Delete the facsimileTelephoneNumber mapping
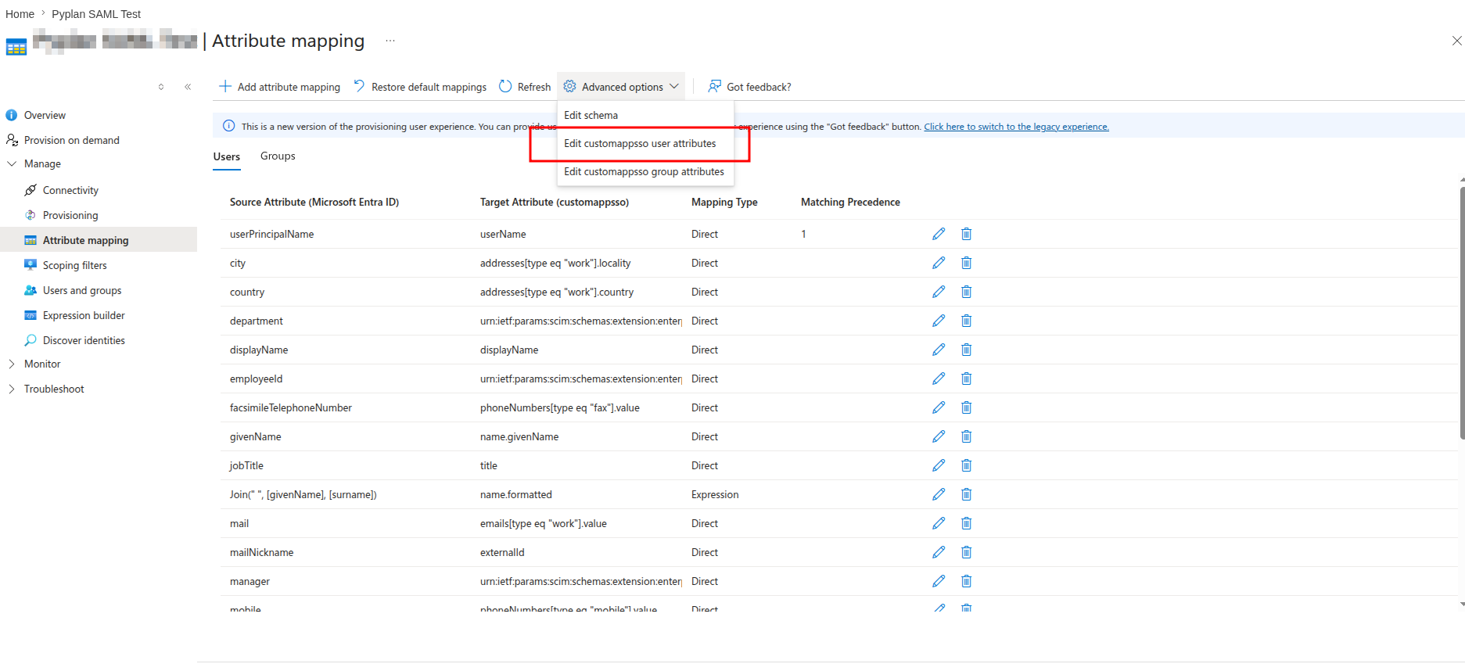This screenshot has width=1465, height=671. tap(967, 407)
